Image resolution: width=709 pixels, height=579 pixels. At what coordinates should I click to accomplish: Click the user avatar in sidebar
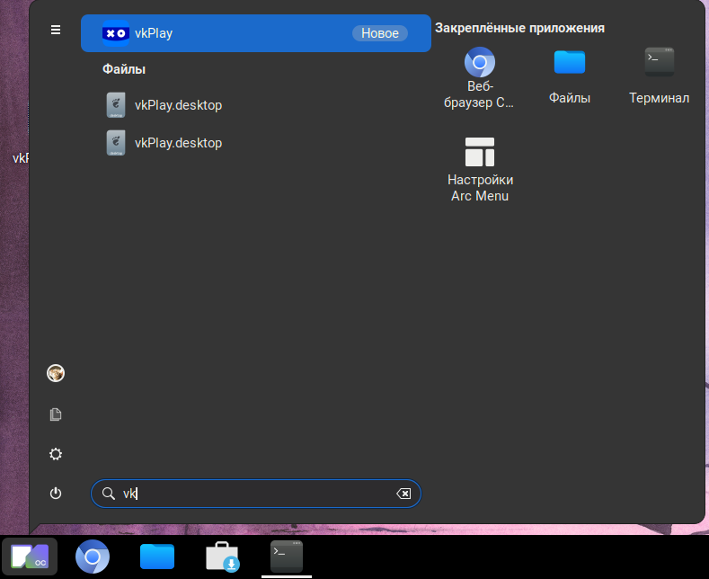56,373
